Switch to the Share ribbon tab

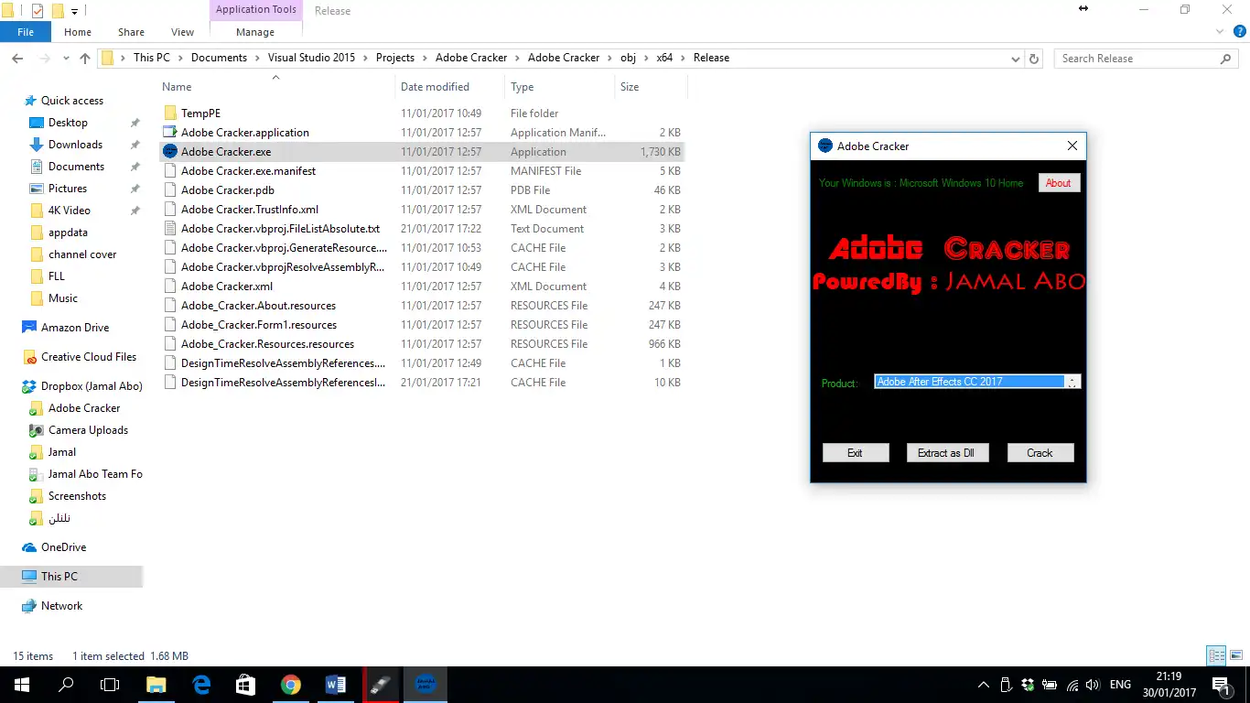131,31
